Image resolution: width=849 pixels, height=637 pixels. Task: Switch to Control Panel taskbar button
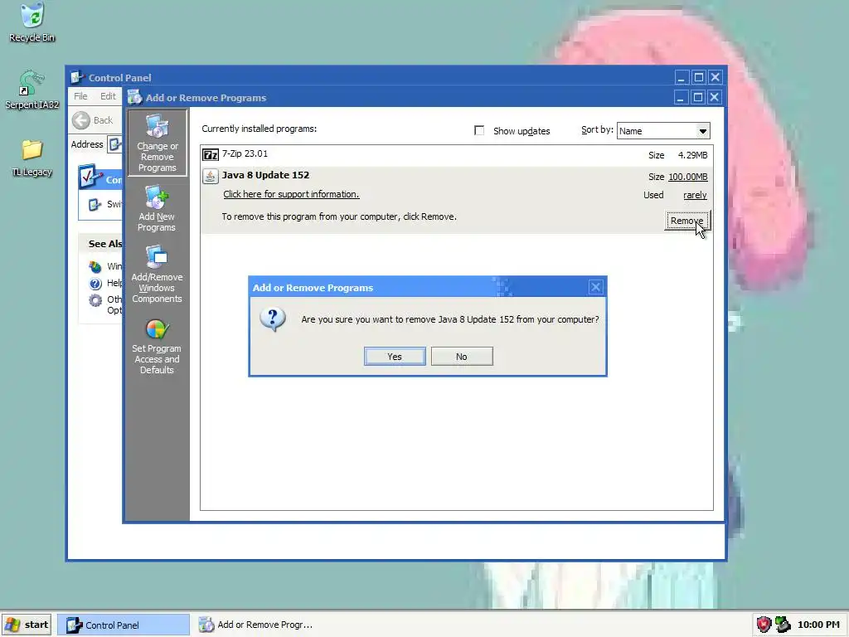click(124, 625)
